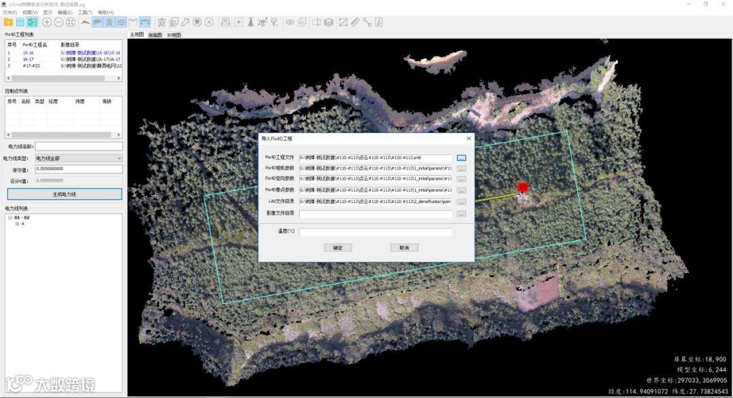Click the 生成电力线 button
This screenshot has height=398, width=733.
[64, 194]
